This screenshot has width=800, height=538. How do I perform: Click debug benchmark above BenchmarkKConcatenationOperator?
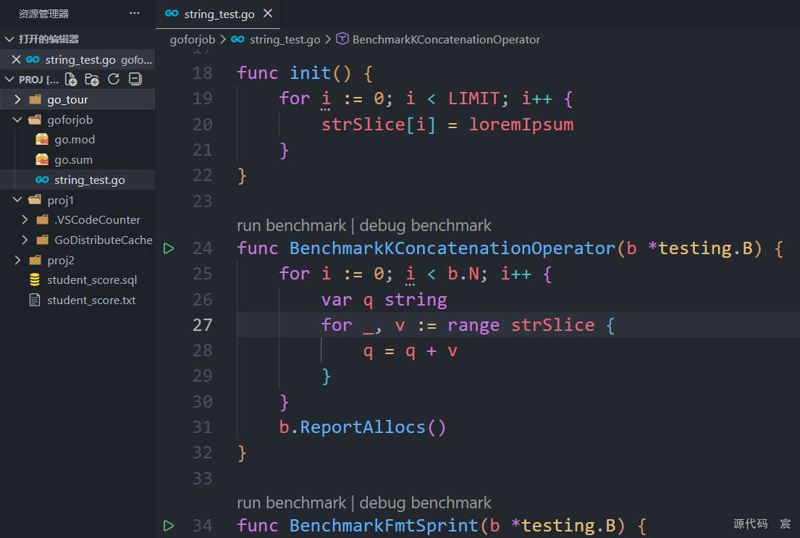click(x=426, y=225)
